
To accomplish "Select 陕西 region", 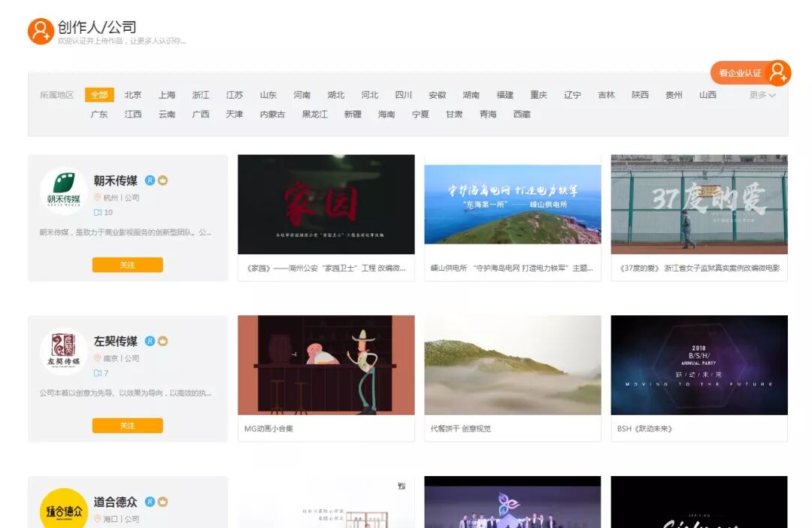I will coord(640,95).
